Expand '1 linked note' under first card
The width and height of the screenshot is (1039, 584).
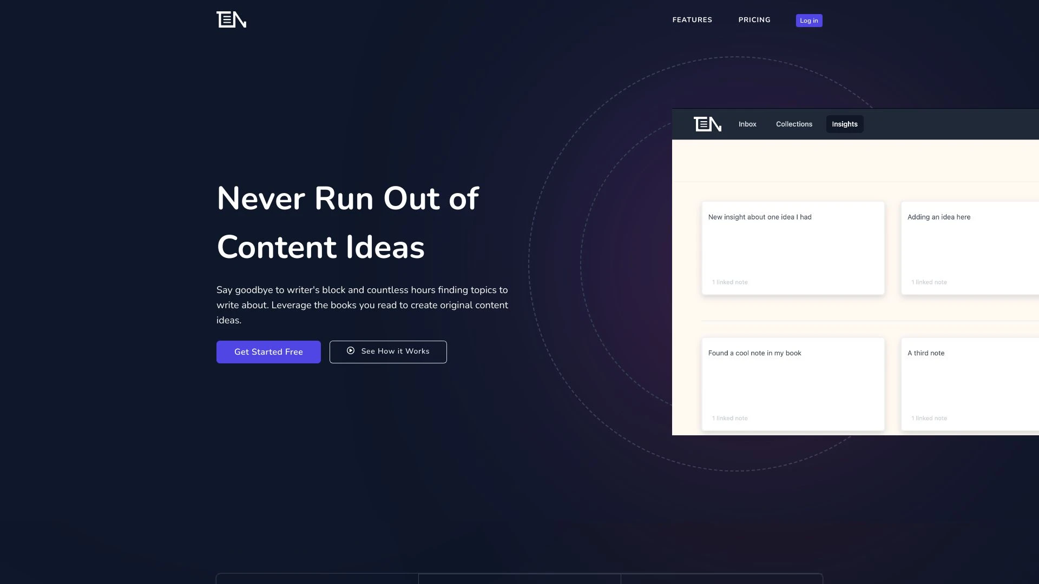pyautogui.click(x=729, y=282)
